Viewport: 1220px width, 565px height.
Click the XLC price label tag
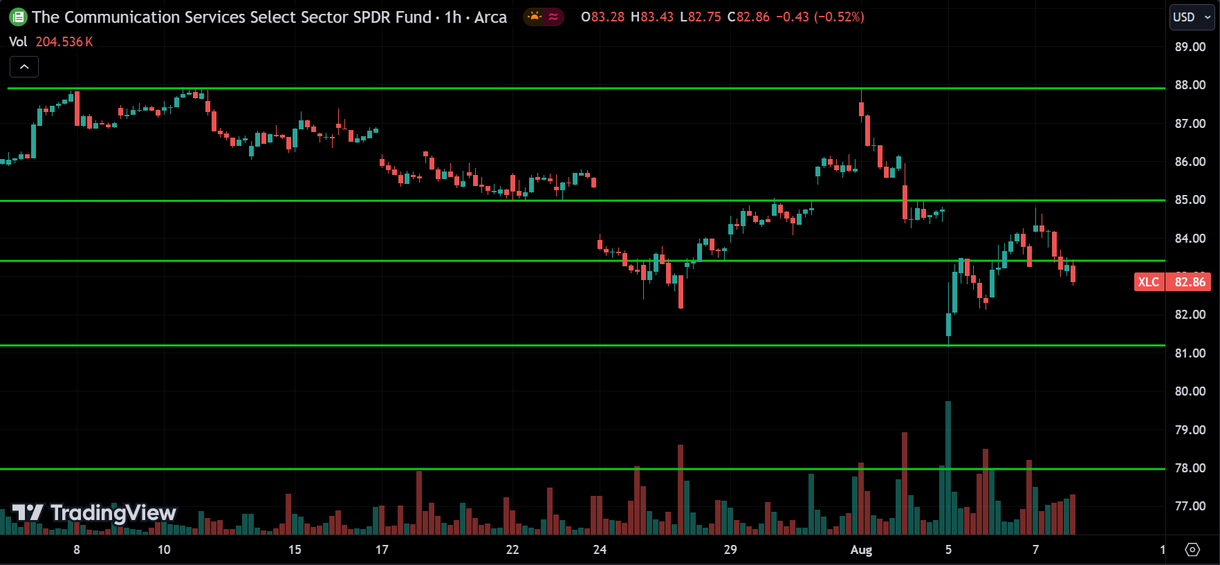pos(1149,282)
